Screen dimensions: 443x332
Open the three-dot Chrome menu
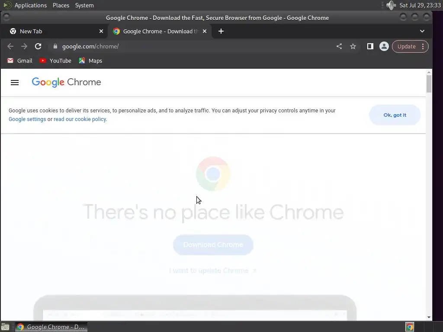(x=423, y=47)
